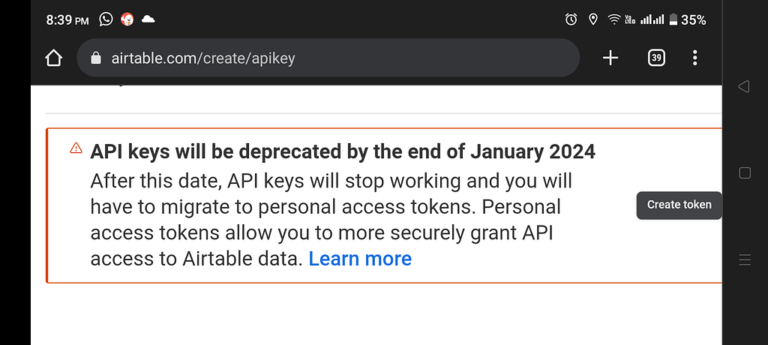Viewport: 768px width, 345px height.
Task: Tap the WhatsApp notification icon
Action: click(x=106, y=19)
